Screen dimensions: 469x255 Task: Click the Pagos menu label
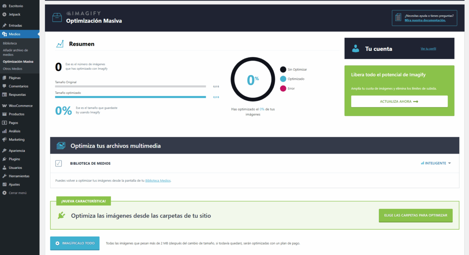(x=14, y=123)
